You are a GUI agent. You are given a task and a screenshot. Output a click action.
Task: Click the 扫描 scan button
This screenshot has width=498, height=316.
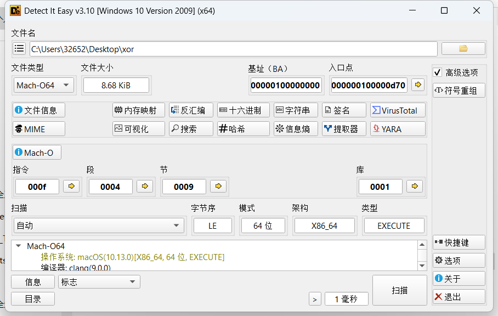pos(399,290)
